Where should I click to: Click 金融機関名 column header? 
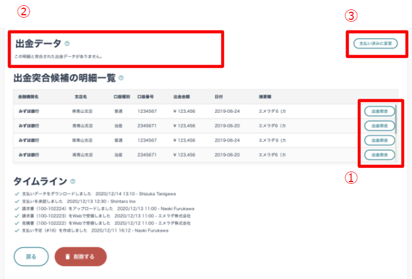coord(28,97)
